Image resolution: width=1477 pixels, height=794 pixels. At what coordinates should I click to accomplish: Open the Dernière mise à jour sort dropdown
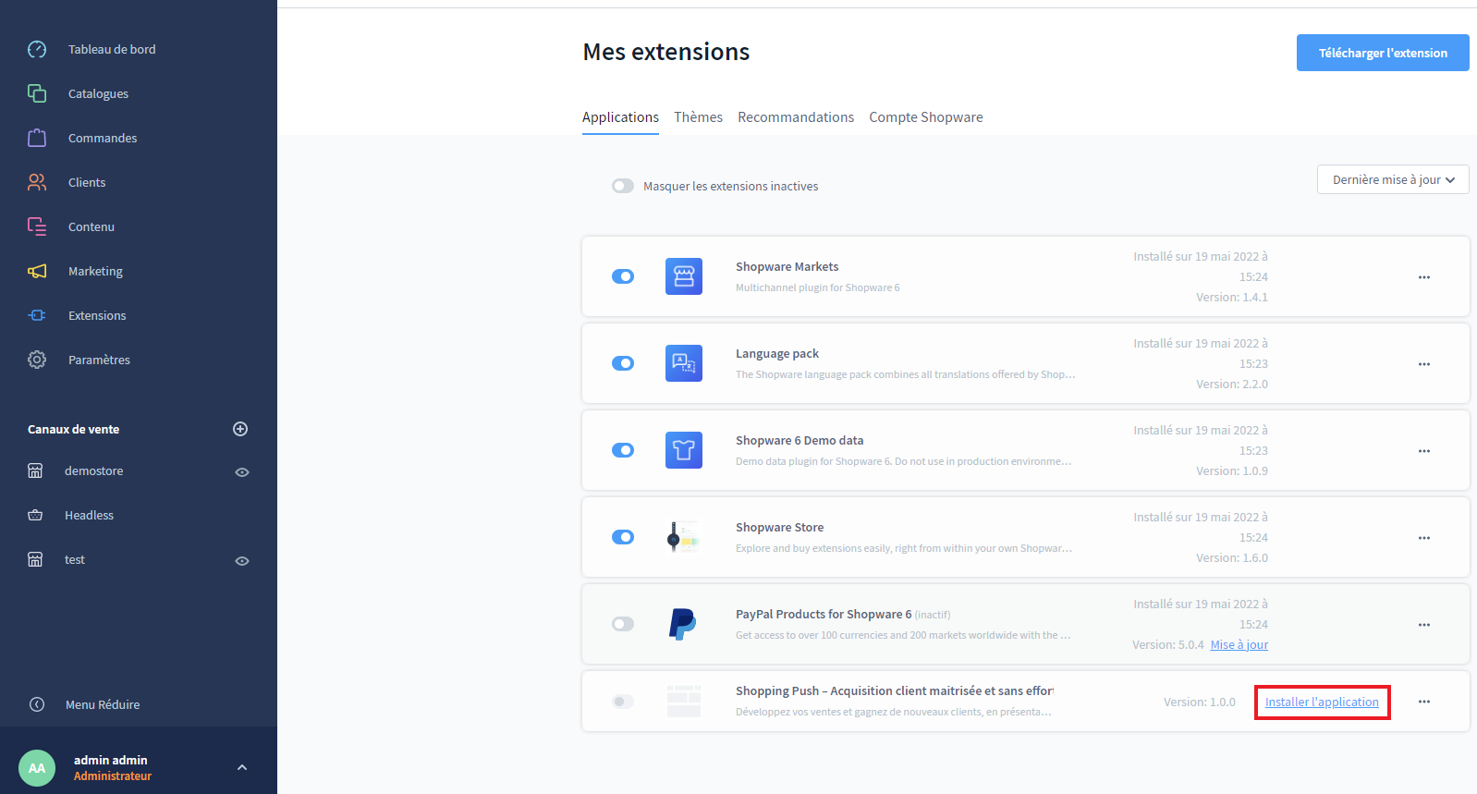tap(1393, 179)
